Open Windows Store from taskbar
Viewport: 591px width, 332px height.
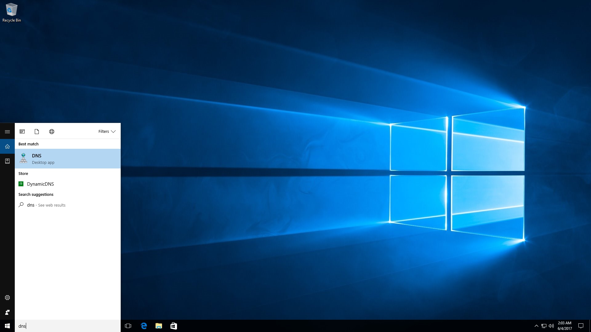[x=174, y=326]
